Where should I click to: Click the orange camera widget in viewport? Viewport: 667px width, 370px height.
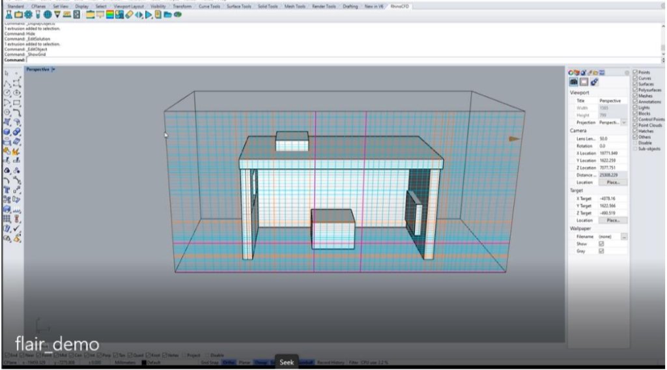click(x=515, y=139)
